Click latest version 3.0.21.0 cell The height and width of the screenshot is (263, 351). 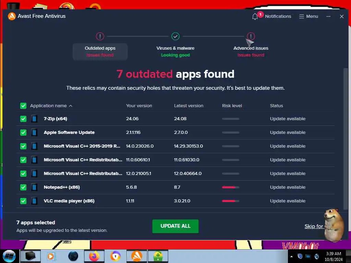(x=182, y=201)
